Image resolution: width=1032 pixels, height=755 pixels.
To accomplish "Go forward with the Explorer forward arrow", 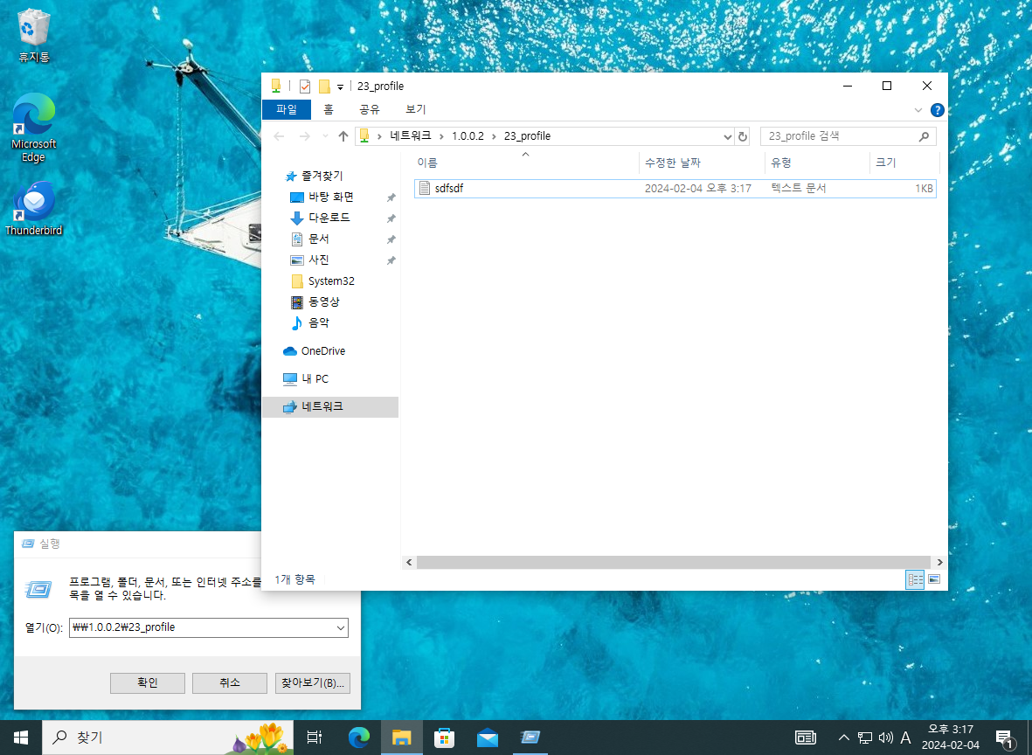I will 304,136.
